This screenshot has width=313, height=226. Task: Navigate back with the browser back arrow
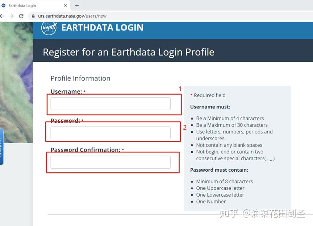3,16
